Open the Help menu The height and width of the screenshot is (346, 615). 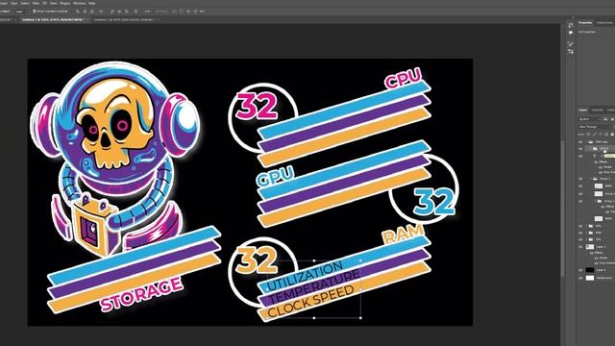coord(92,3)
